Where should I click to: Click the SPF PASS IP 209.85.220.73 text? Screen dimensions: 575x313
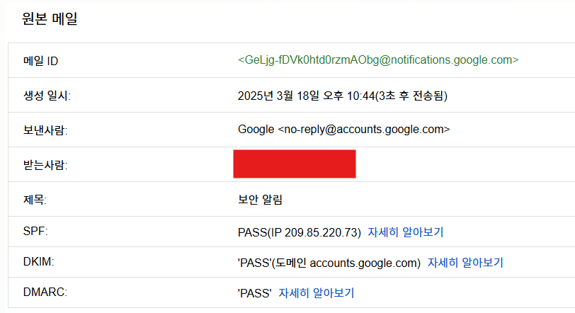click(300, 232)
